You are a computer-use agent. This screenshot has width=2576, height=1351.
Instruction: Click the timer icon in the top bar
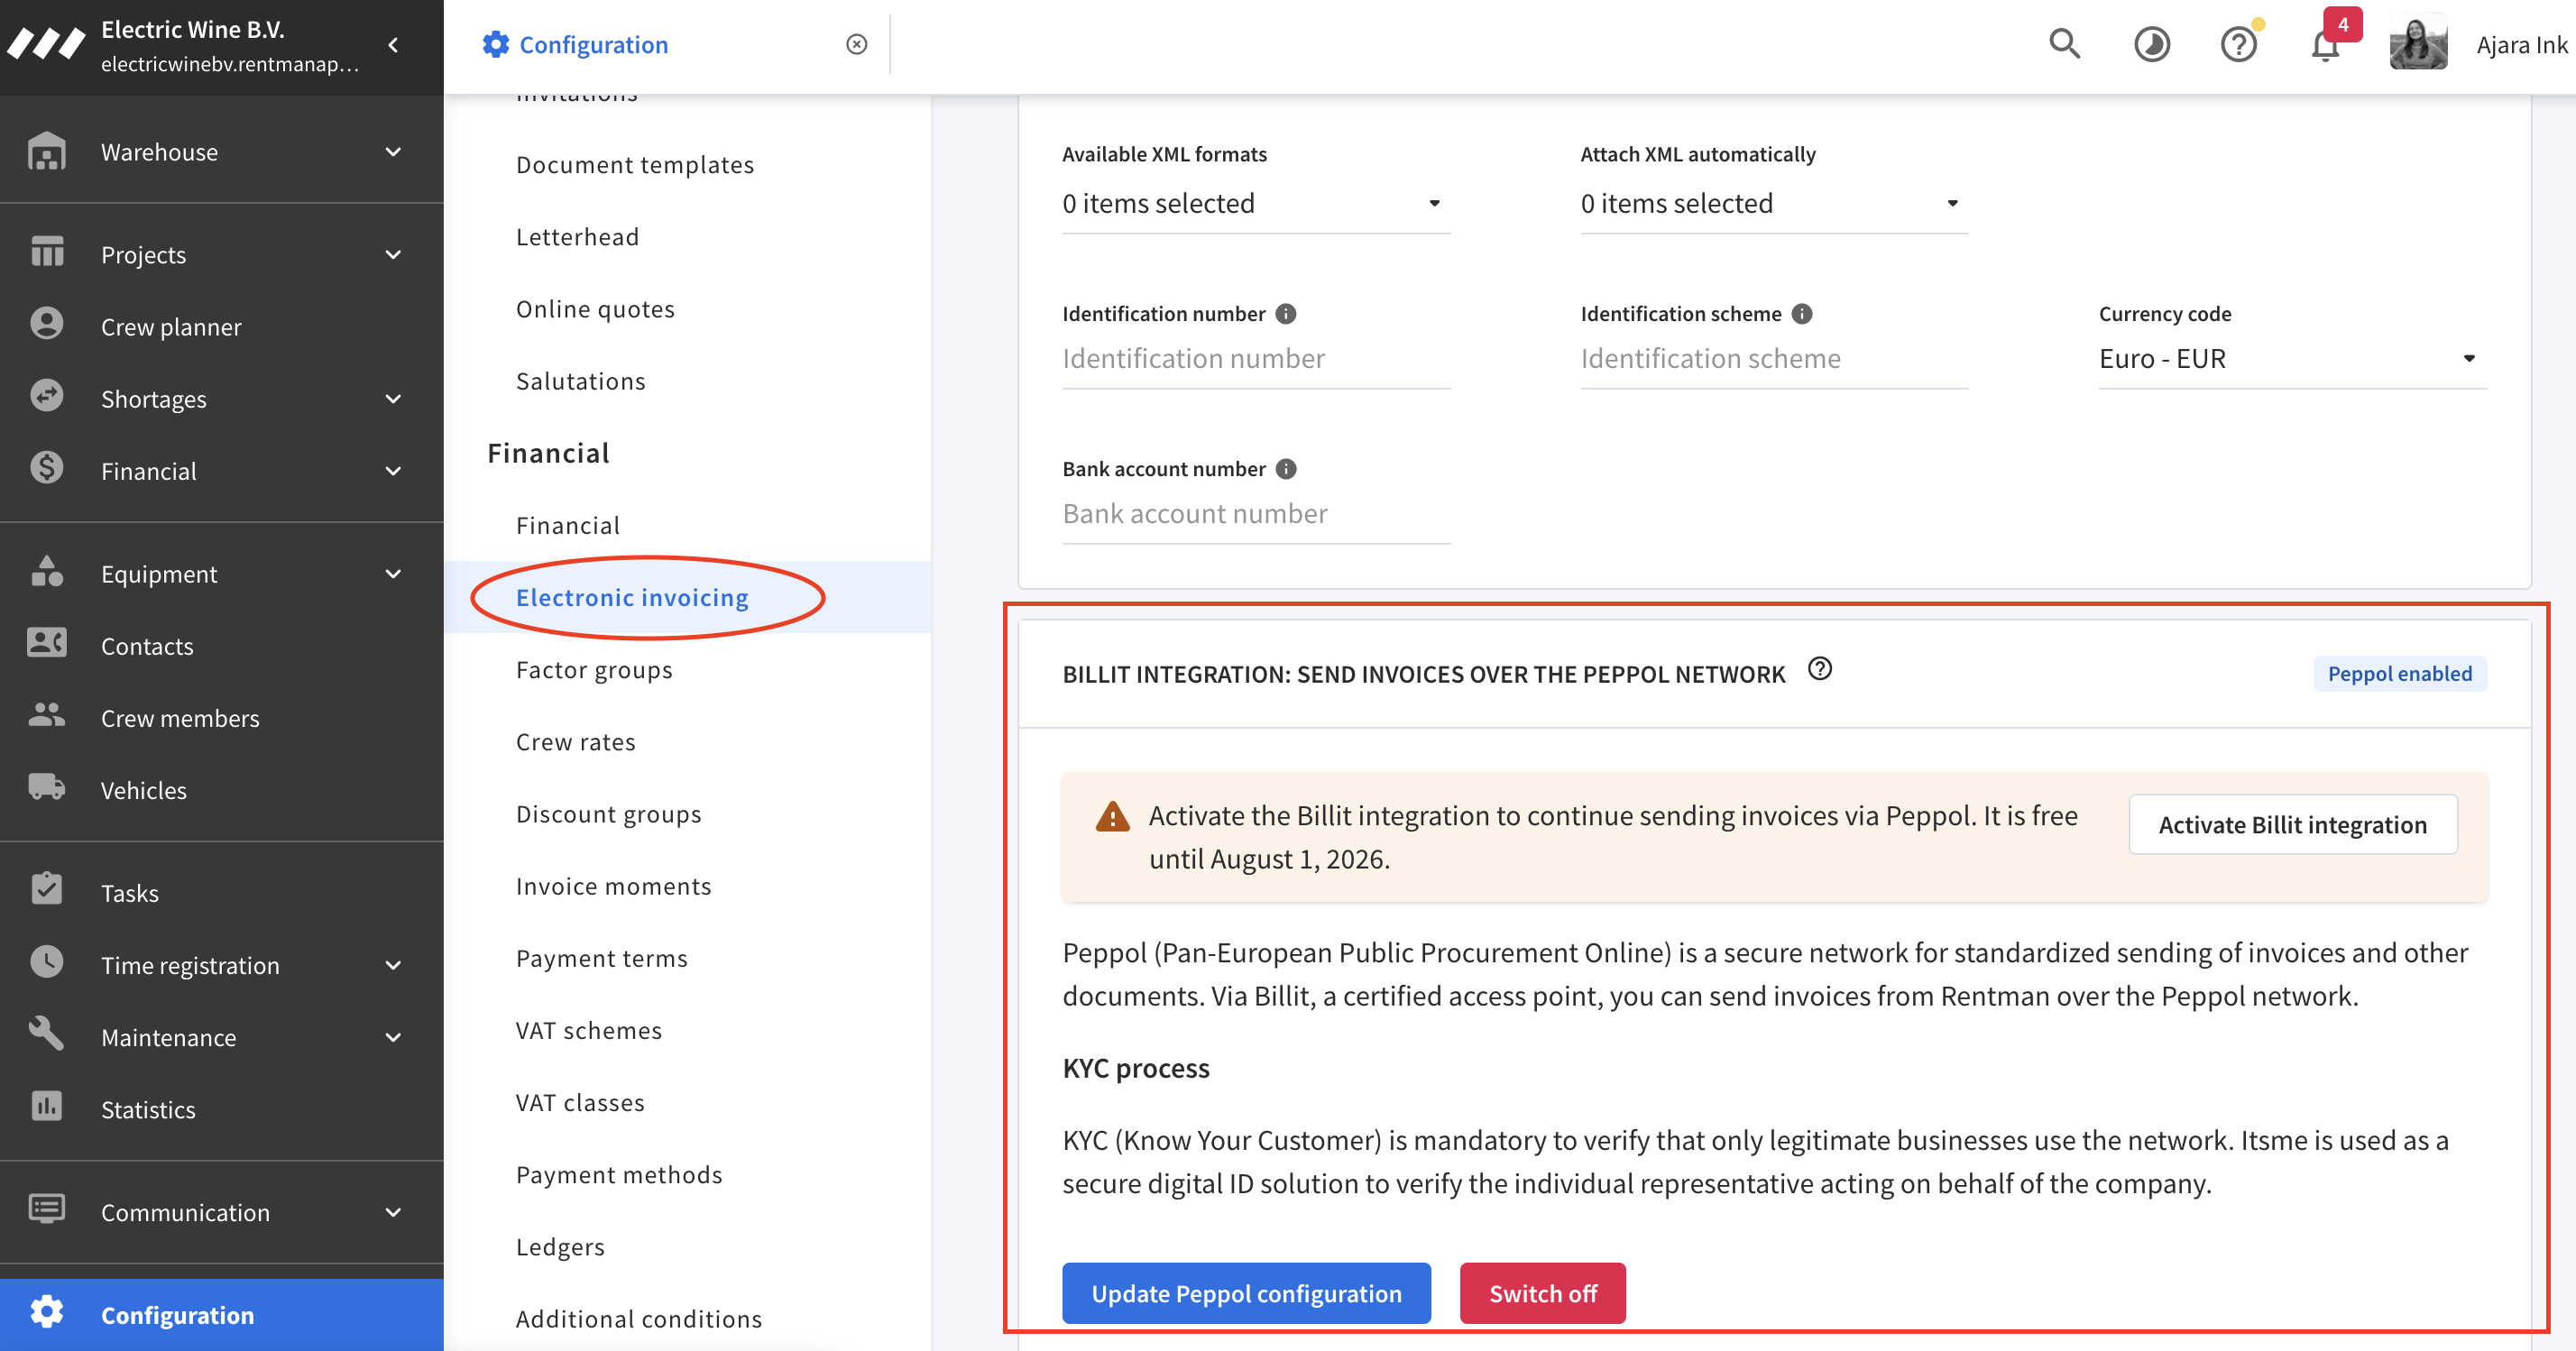2152,45
